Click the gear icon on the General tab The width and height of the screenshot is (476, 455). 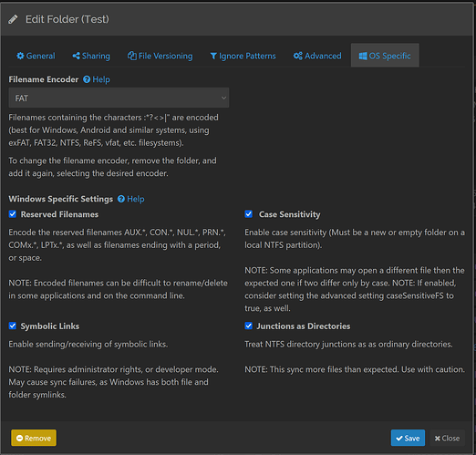(x=20, y=56)
